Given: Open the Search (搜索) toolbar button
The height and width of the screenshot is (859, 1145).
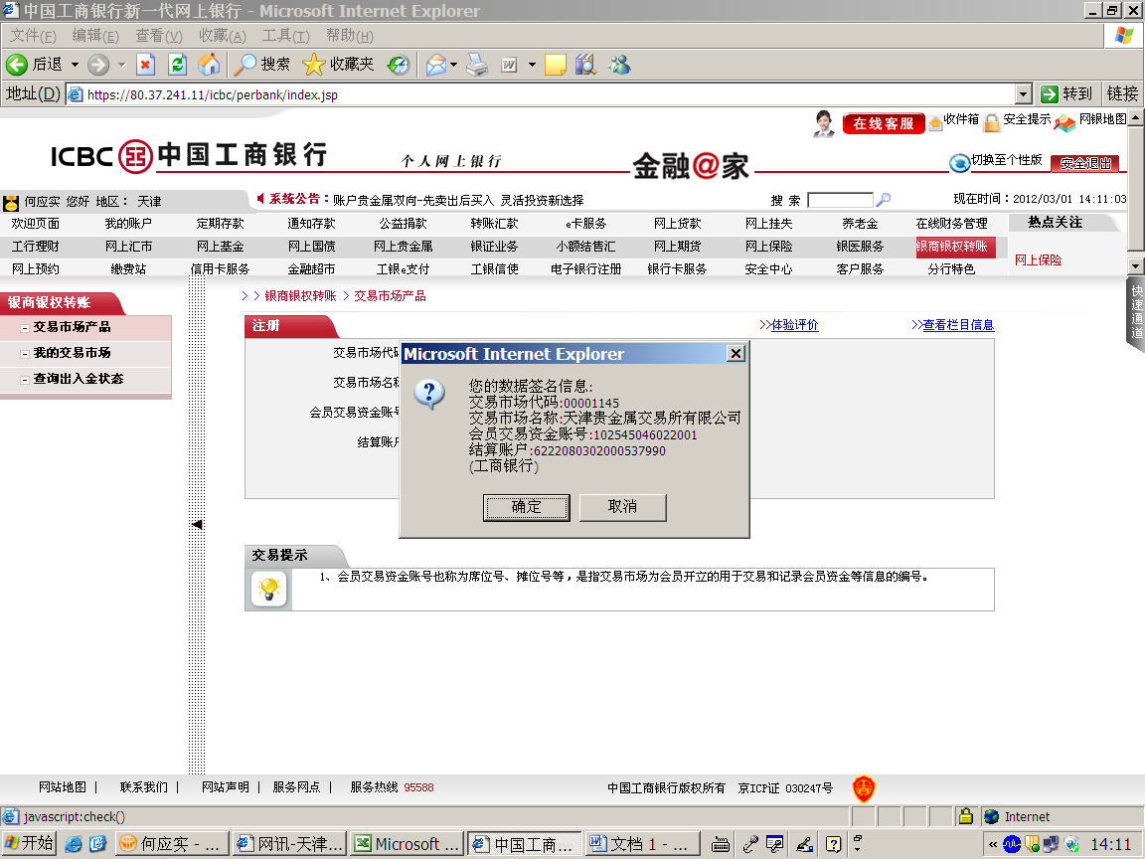Looking at the screenshot, I should pyautogui.click(x=262, y=65).
